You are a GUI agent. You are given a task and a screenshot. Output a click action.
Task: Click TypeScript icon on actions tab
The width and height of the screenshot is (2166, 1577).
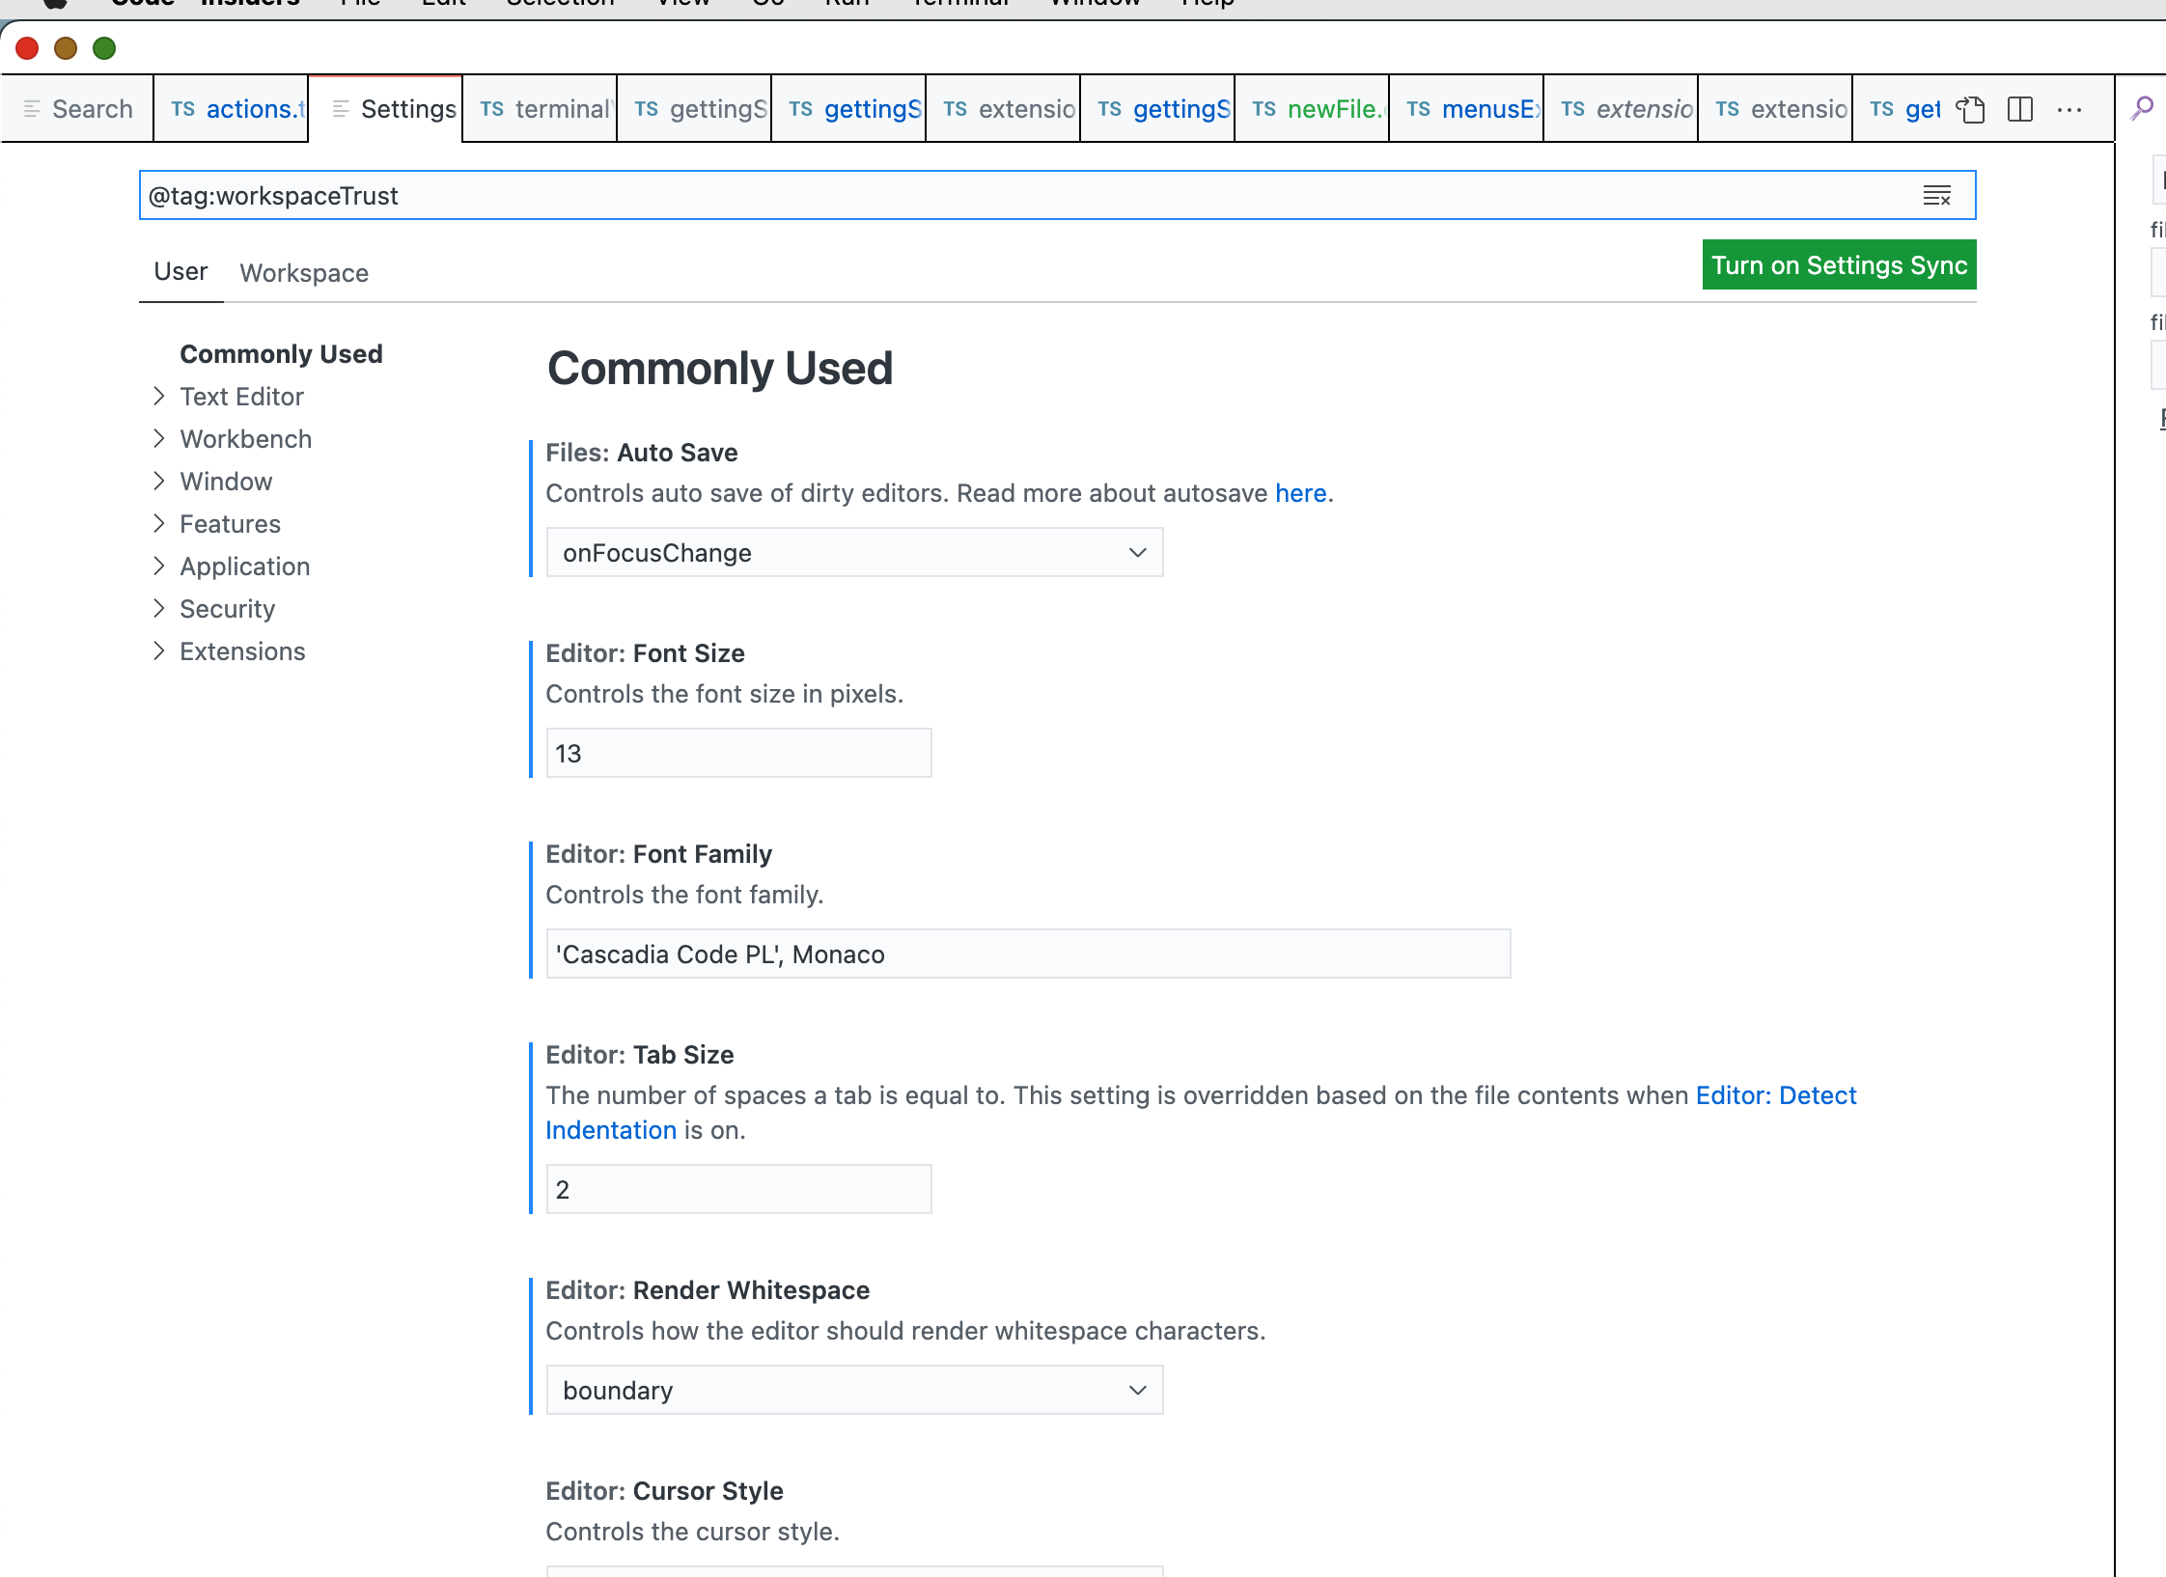(x=182, y=109)
